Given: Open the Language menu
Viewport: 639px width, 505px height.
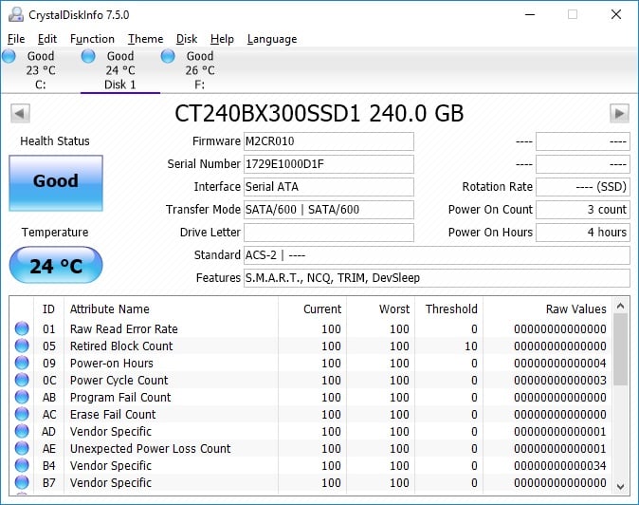Looking at the screenshot, I should [x=272, y=39].
